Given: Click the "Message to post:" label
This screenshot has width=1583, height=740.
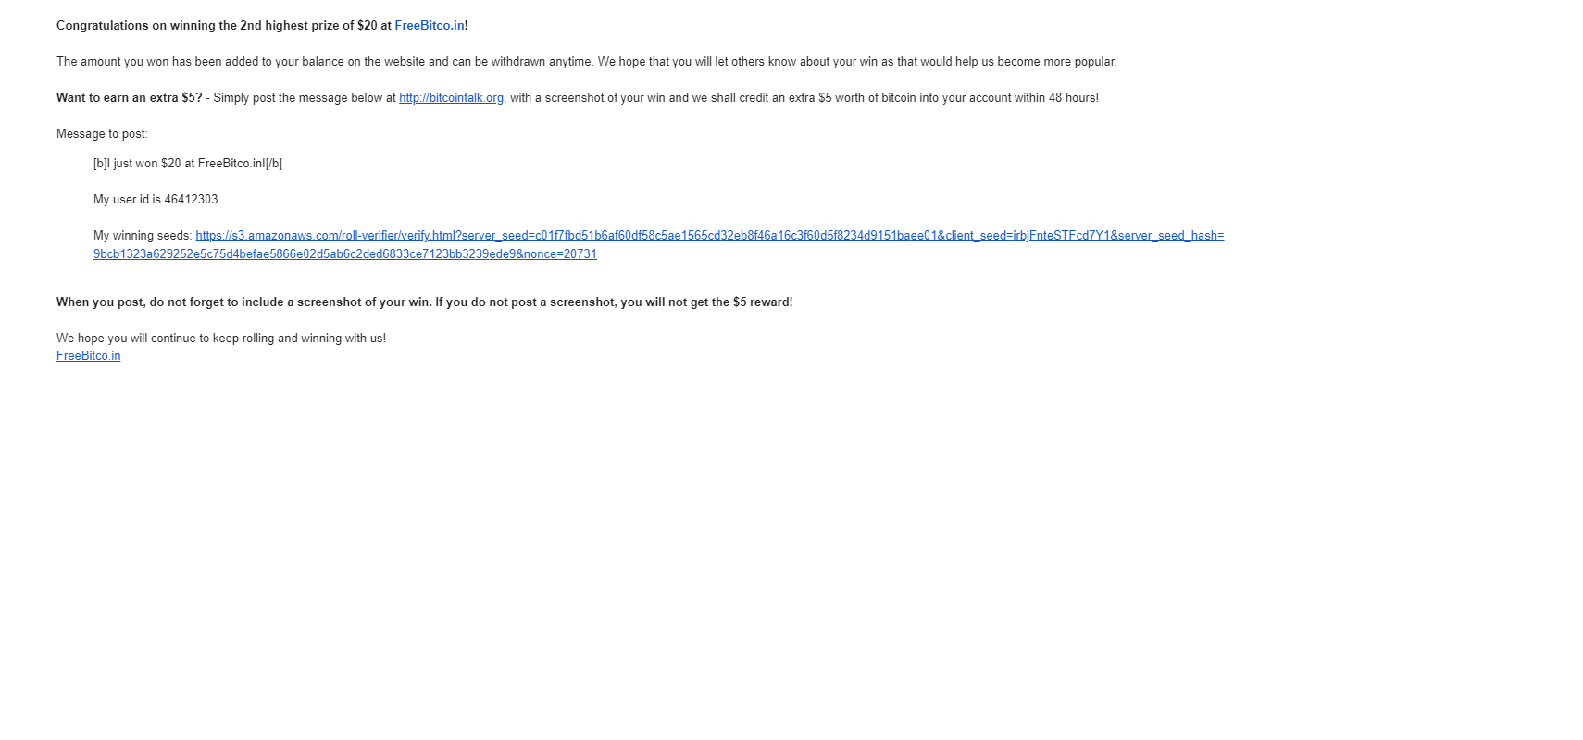Looking at the screenshot, I should [x=102, y=134].
